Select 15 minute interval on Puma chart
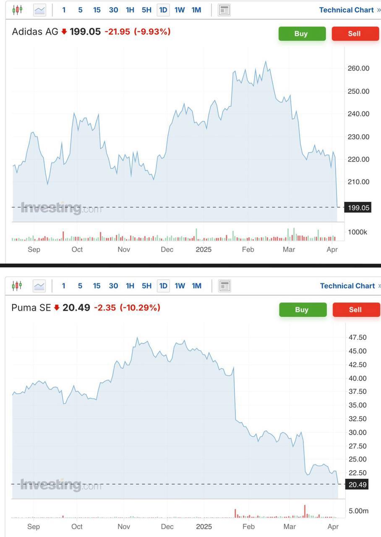 coord(97,286)
